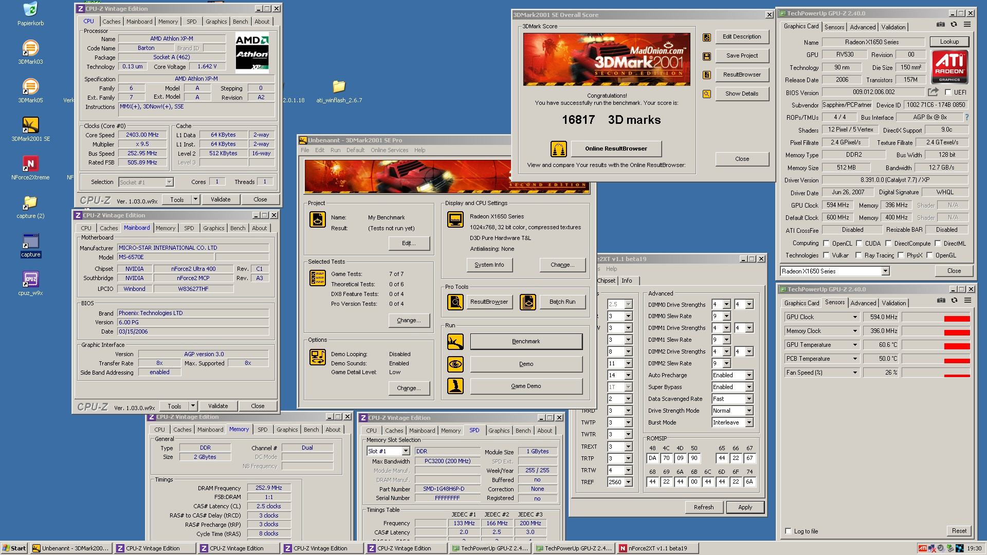Open cpuz_w9x desktop shortcut
Screen dimensions: 987x555
point(30,279)
